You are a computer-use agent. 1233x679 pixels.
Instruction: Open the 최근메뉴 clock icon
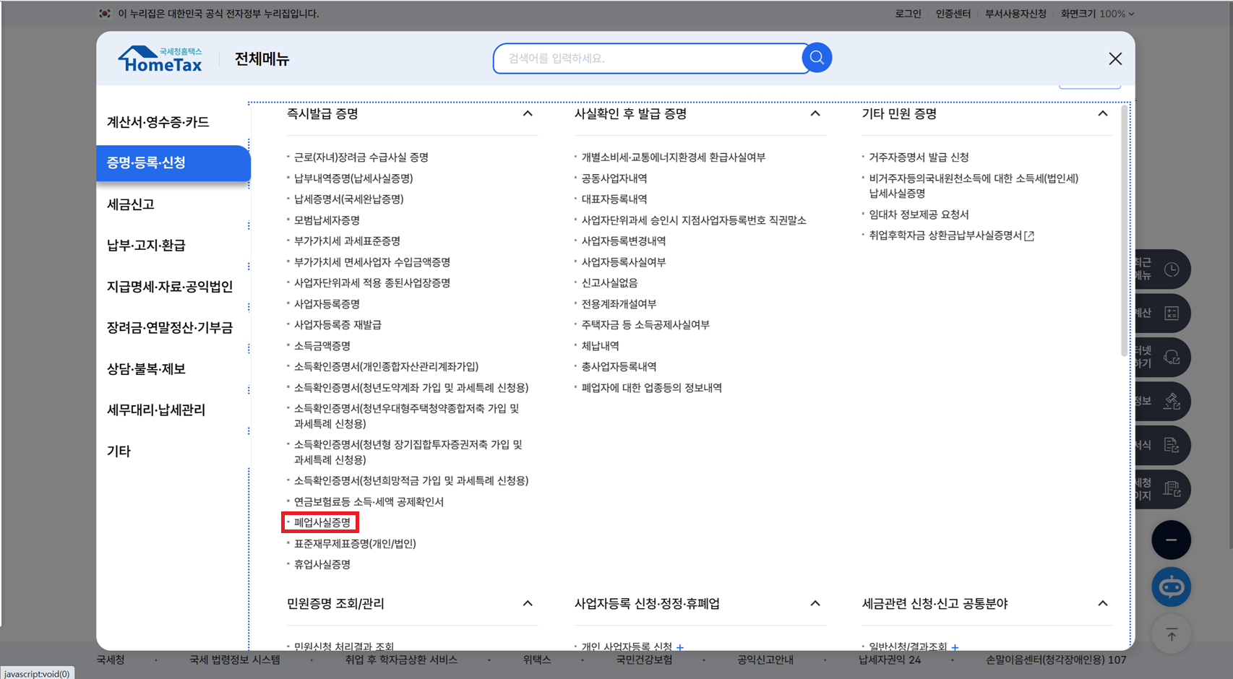(x=1171, y=269)
